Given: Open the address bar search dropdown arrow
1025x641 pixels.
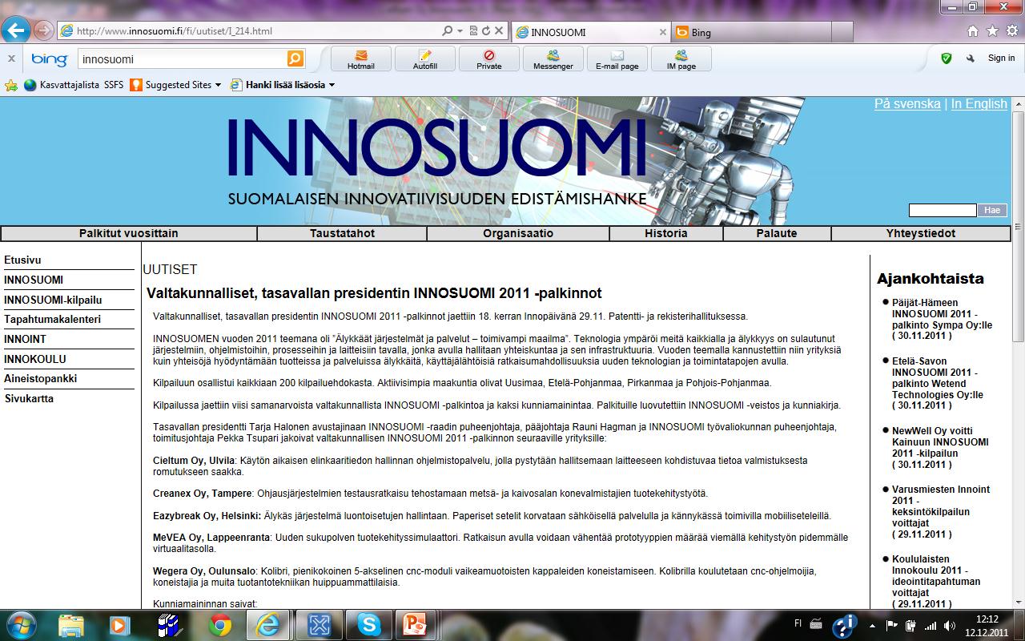Looking at the screenshot, I should pyautogui.click(x=460, y=31).
